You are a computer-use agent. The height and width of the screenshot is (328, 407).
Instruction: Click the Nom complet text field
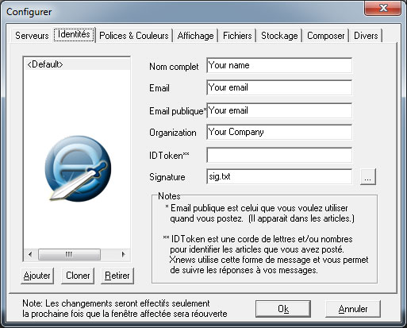click(x=279, y=65)
